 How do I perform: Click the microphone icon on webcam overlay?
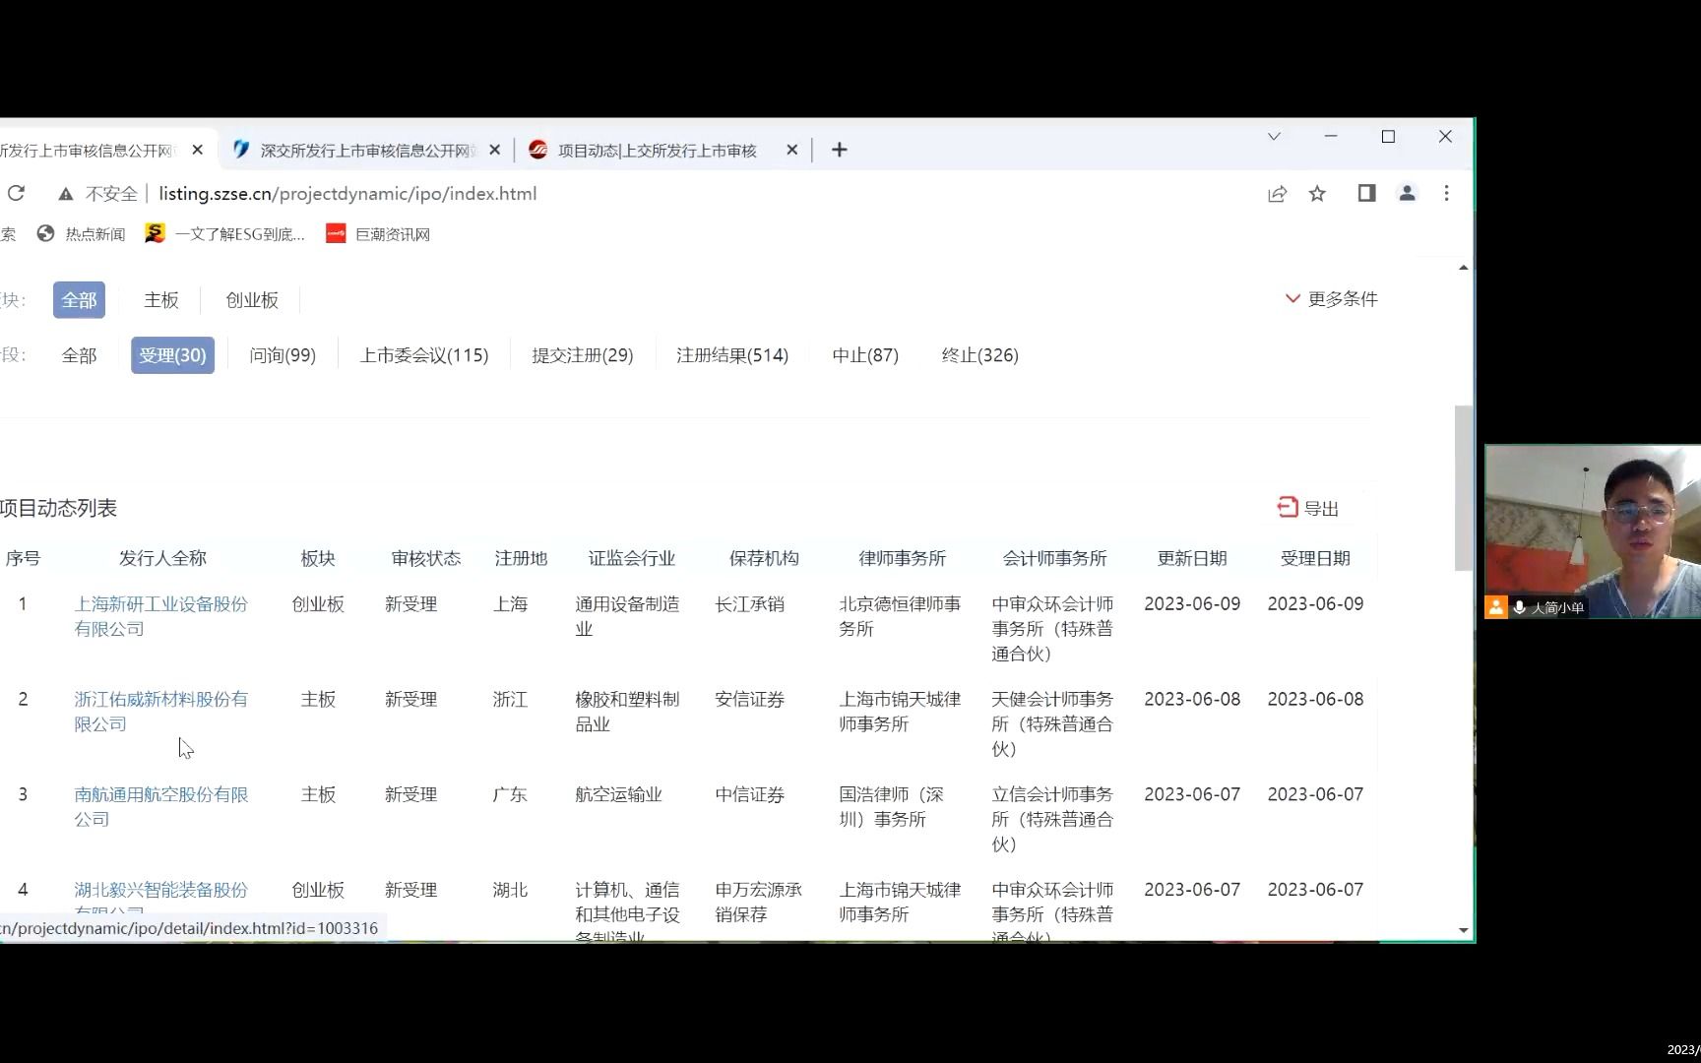click(1520, 607)
